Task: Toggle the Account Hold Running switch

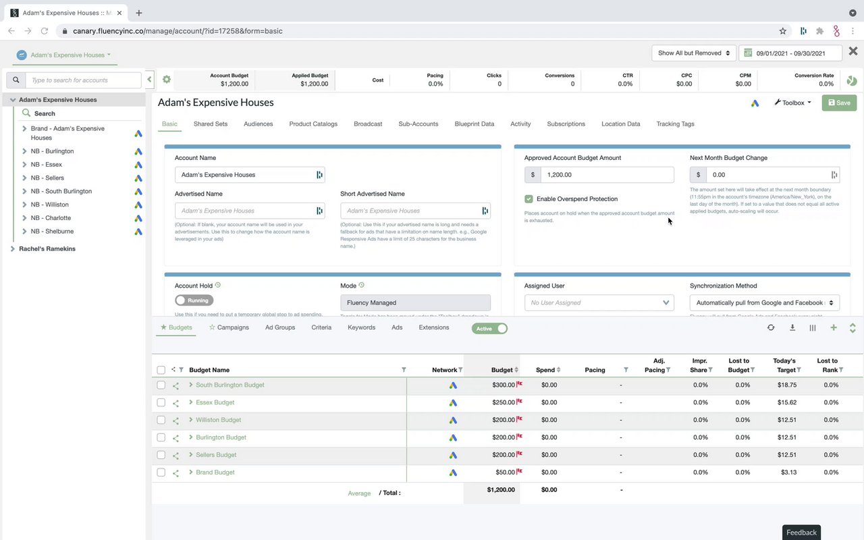Action: pos(194,300)
